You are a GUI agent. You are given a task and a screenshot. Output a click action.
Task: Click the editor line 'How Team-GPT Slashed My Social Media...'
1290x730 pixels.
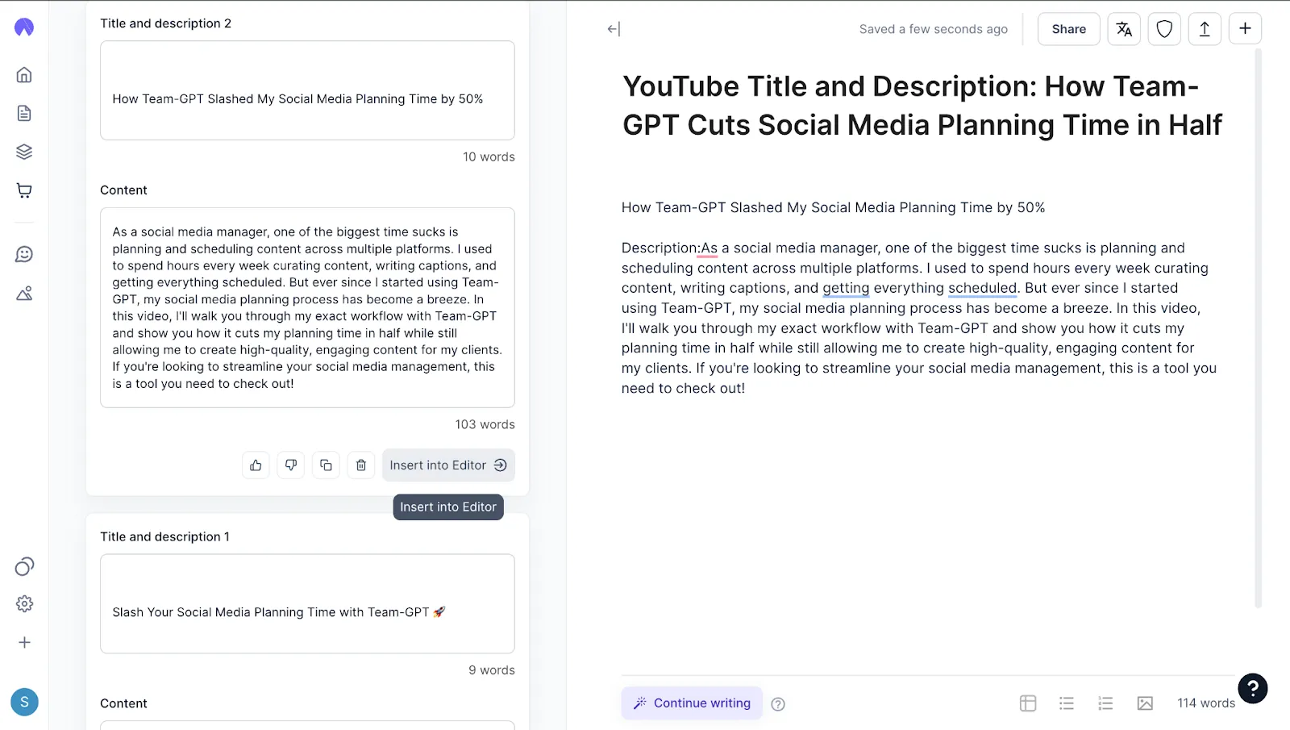tap(833, 207)
